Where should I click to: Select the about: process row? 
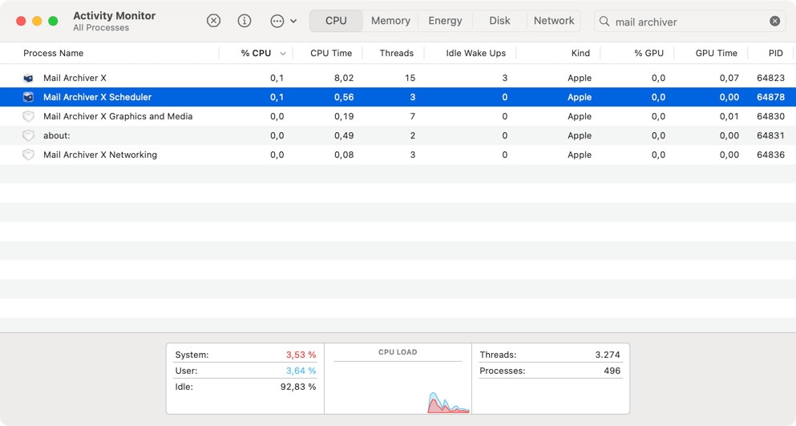(398, 135)
